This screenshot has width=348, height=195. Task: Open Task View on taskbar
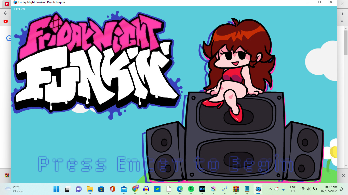(68, 189)
